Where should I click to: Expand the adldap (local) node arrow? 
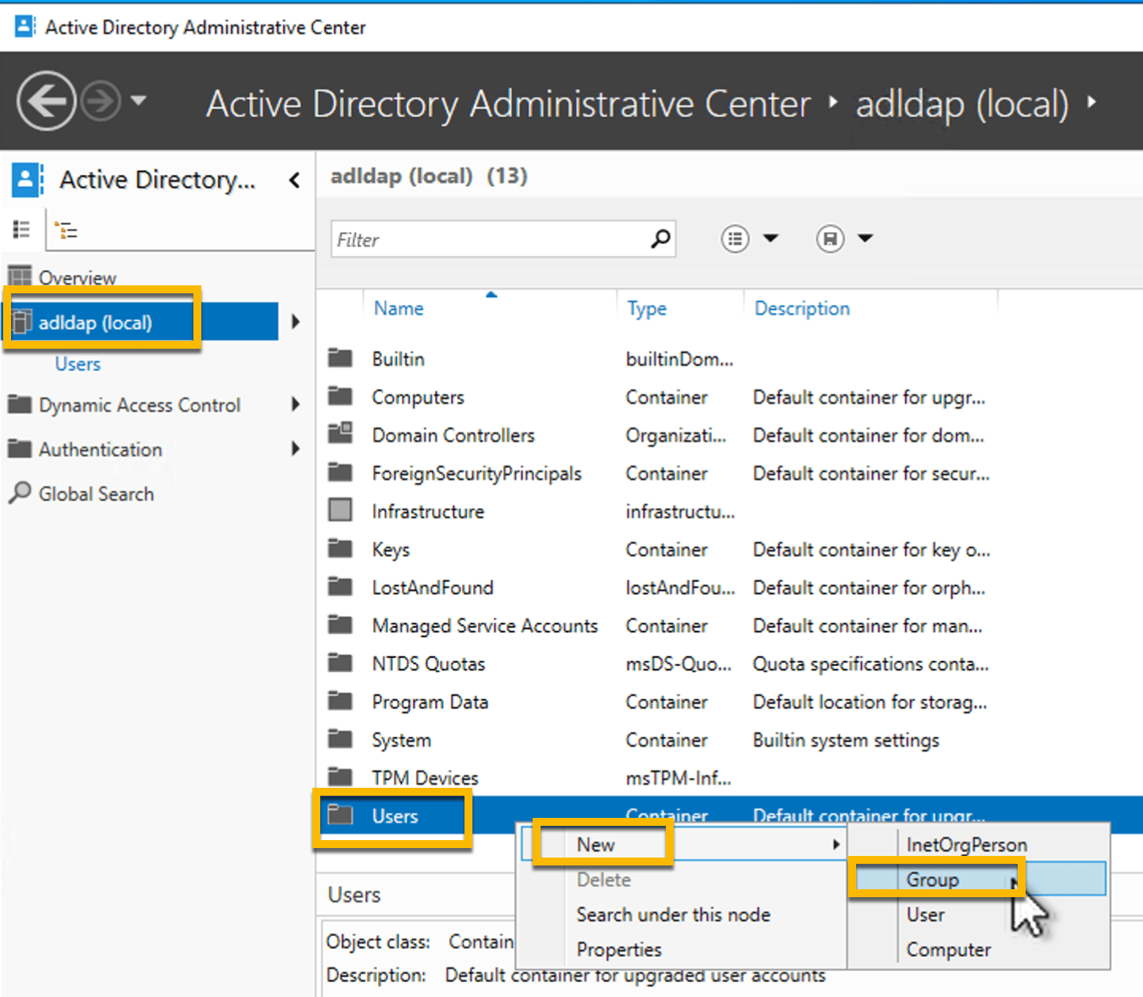click(x=295, y=322)
